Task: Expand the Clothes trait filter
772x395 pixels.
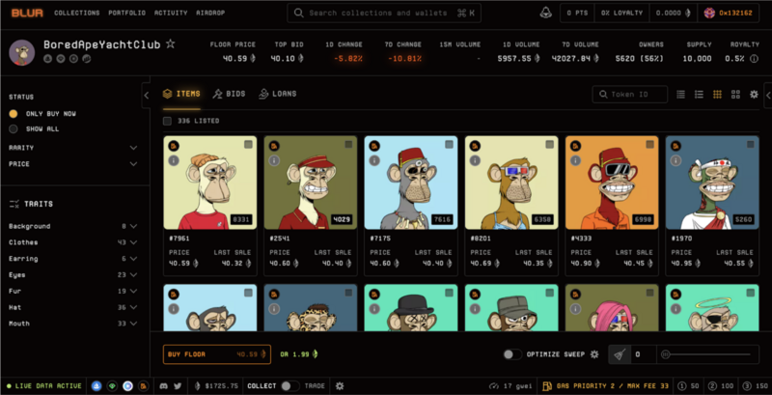Action: click(133, 242)
